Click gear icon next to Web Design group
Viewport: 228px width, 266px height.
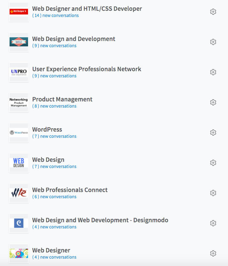coord(213,163)
